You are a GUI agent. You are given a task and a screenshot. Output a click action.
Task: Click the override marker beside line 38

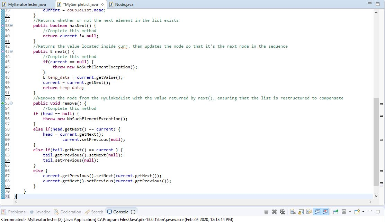click(3, 26)
